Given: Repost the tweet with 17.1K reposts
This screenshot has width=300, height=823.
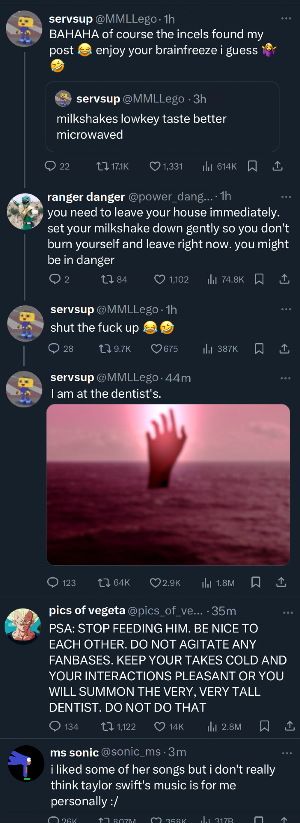Looking at the screenshot, I should (x=102, y=166).
